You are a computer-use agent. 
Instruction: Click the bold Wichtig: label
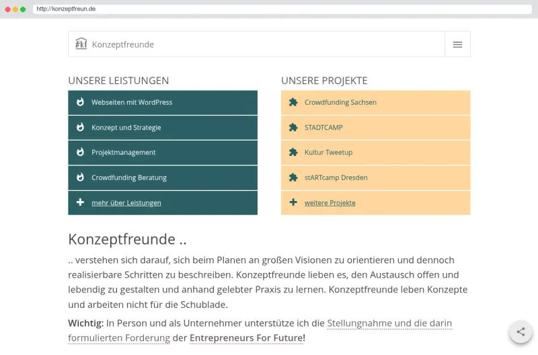86,323
